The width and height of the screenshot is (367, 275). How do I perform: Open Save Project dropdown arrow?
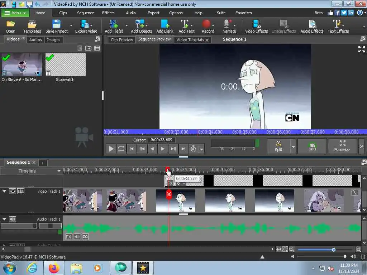click(x=71, y=25)
